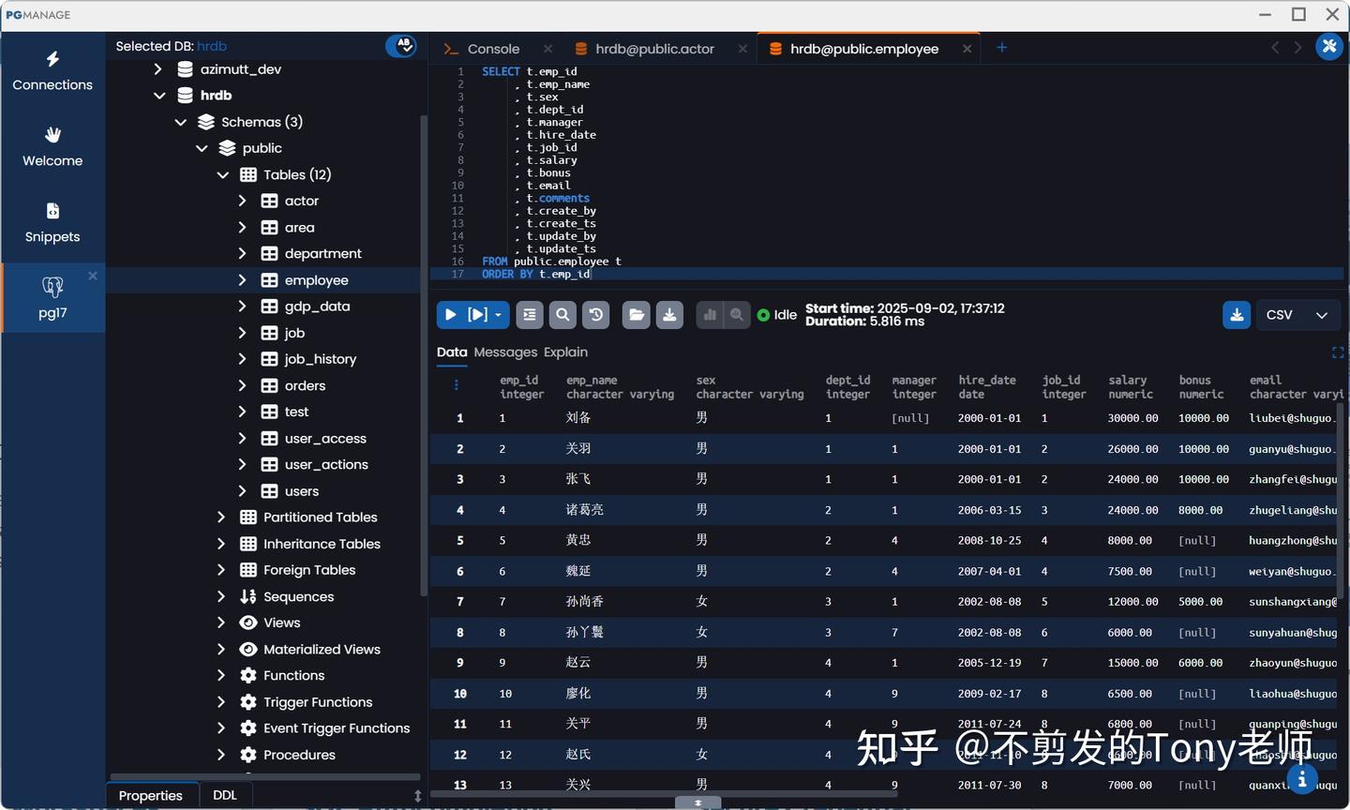
Task: Click the fullscreen expand icon above results
Action: point(1338,352)
